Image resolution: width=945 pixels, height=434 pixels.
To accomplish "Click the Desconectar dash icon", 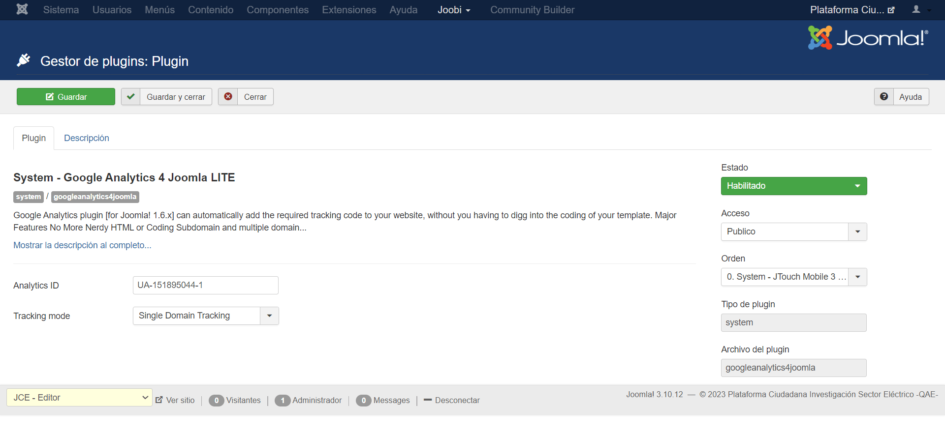I will pos(428,400).
